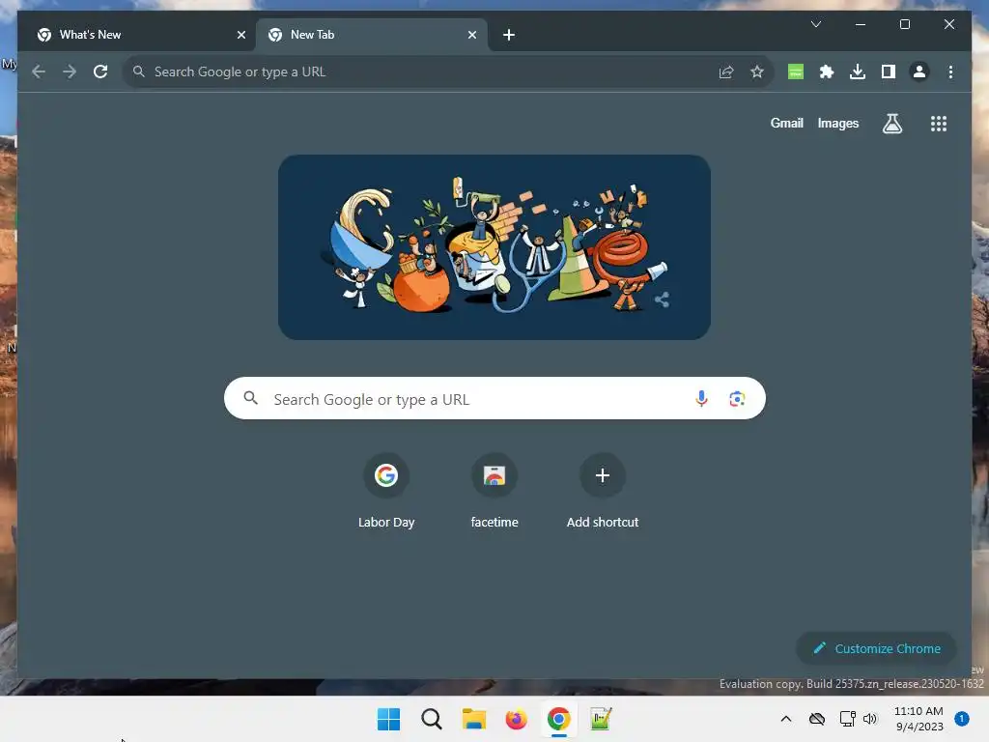The height and width of the screenshot is (742, 989).
Task: Open the Labor Day Google doodle
Action: click(494, 247)
